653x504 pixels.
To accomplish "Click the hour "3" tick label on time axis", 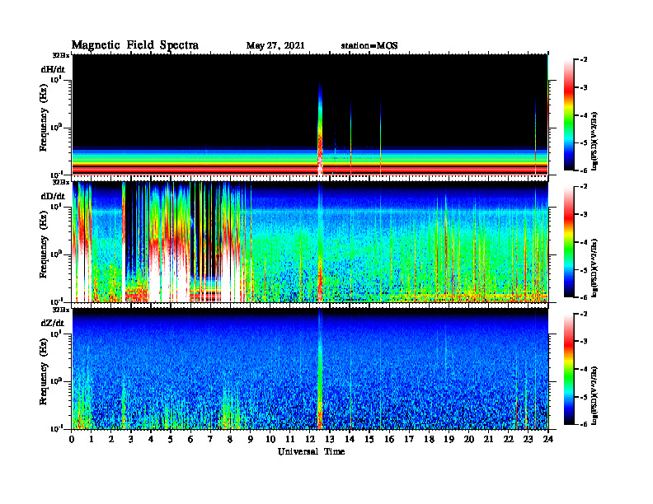I will (131, 440).
